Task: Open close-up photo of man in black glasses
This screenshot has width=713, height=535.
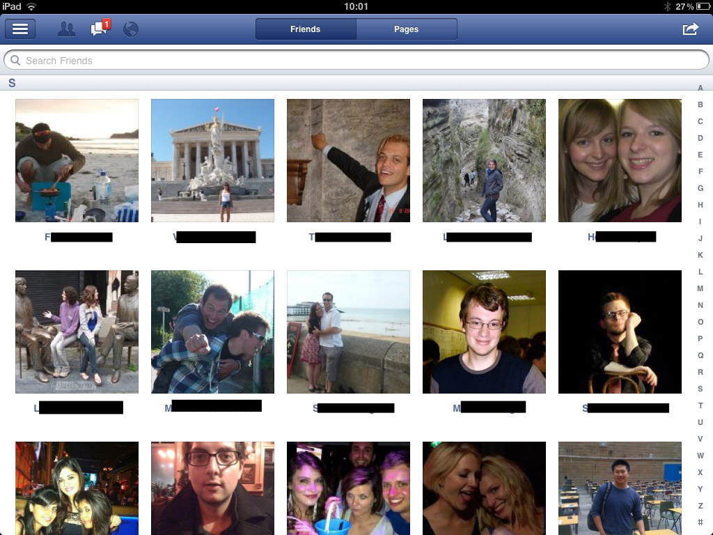Action: (213, 488)
